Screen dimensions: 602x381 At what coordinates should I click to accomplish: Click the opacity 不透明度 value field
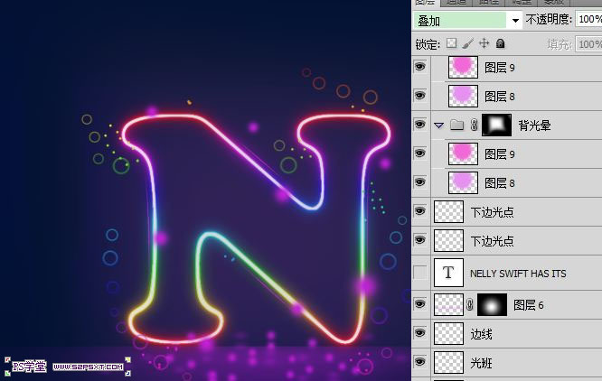589,20
